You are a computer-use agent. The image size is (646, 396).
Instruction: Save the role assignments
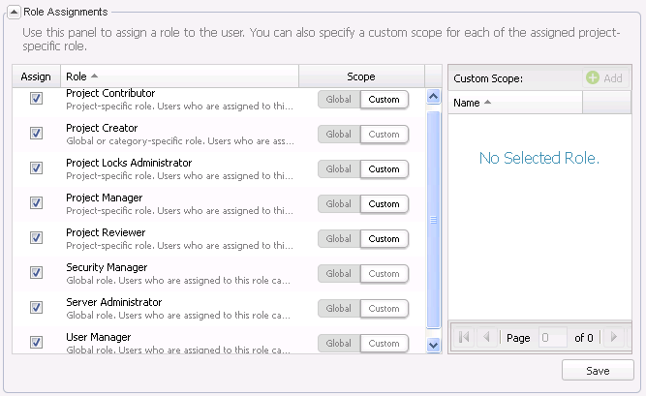[598, 371]
